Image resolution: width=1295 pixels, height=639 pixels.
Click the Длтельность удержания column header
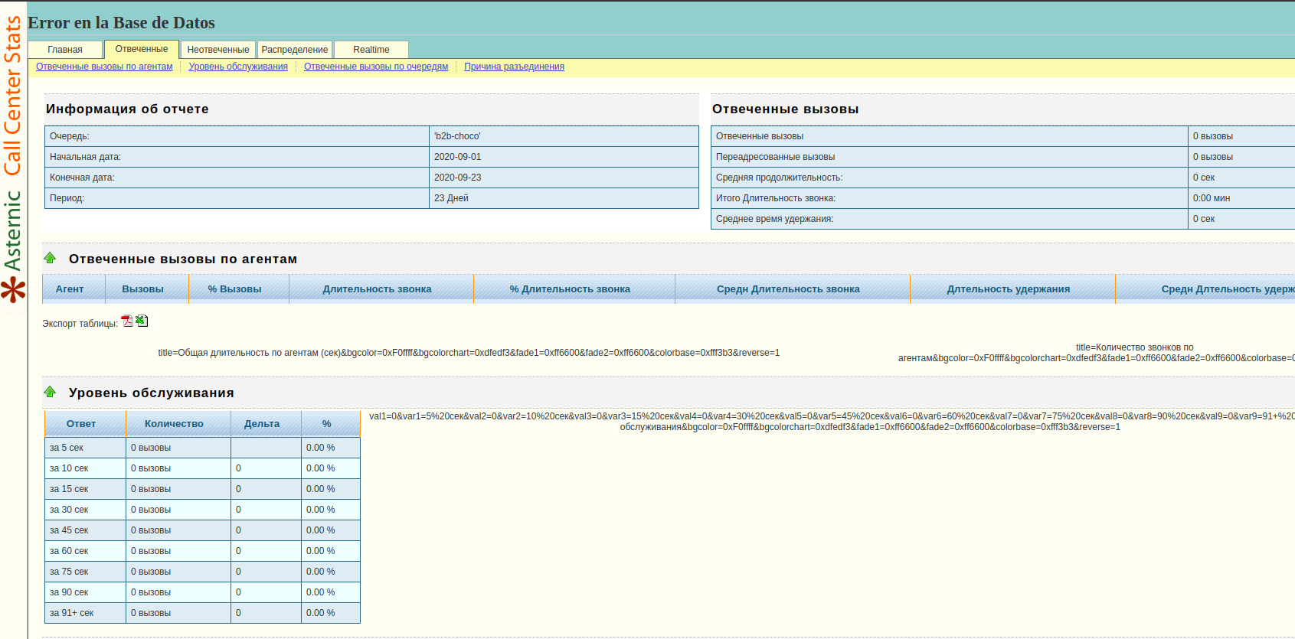point(1009,289)
